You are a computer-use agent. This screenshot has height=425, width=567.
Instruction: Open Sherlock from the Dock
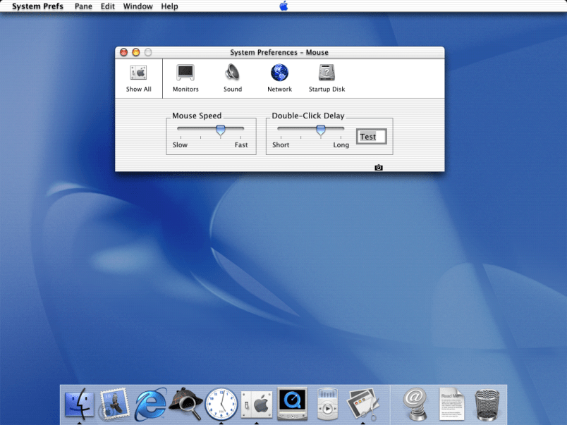[185, 404]
